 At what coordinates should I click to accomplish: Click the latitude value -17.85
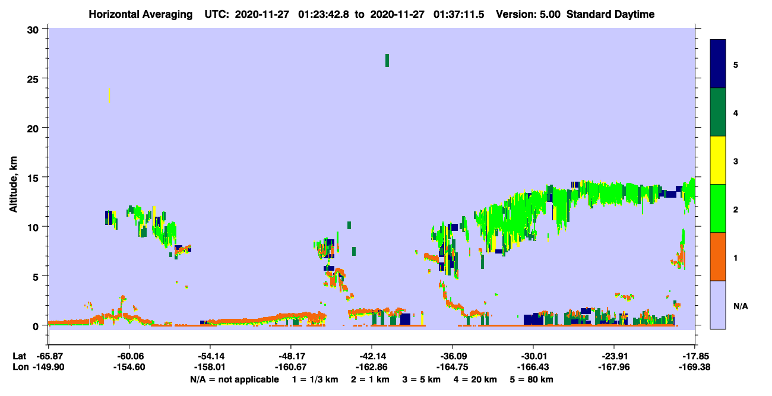695,356
